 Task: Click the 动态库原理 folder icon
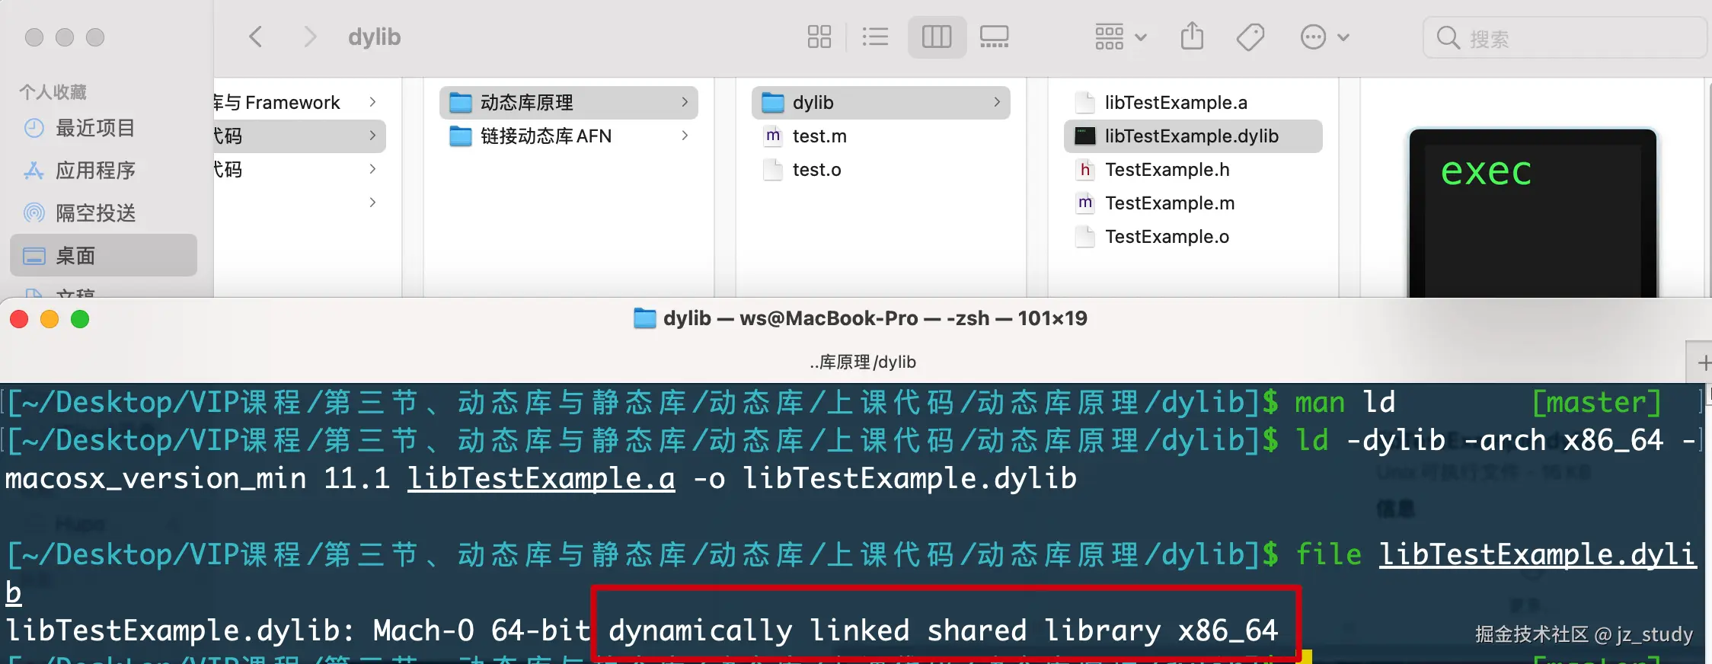pos(461,102)
